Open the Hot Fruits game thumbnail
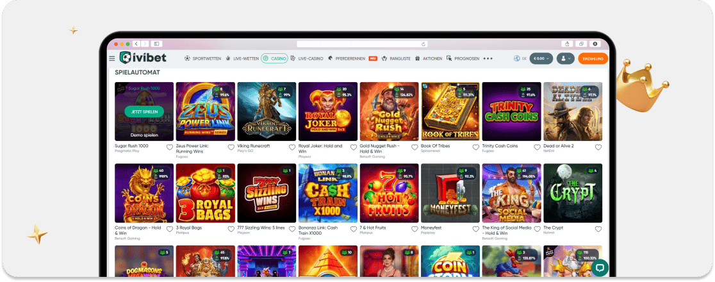715x282 pixels. [389, 193]
